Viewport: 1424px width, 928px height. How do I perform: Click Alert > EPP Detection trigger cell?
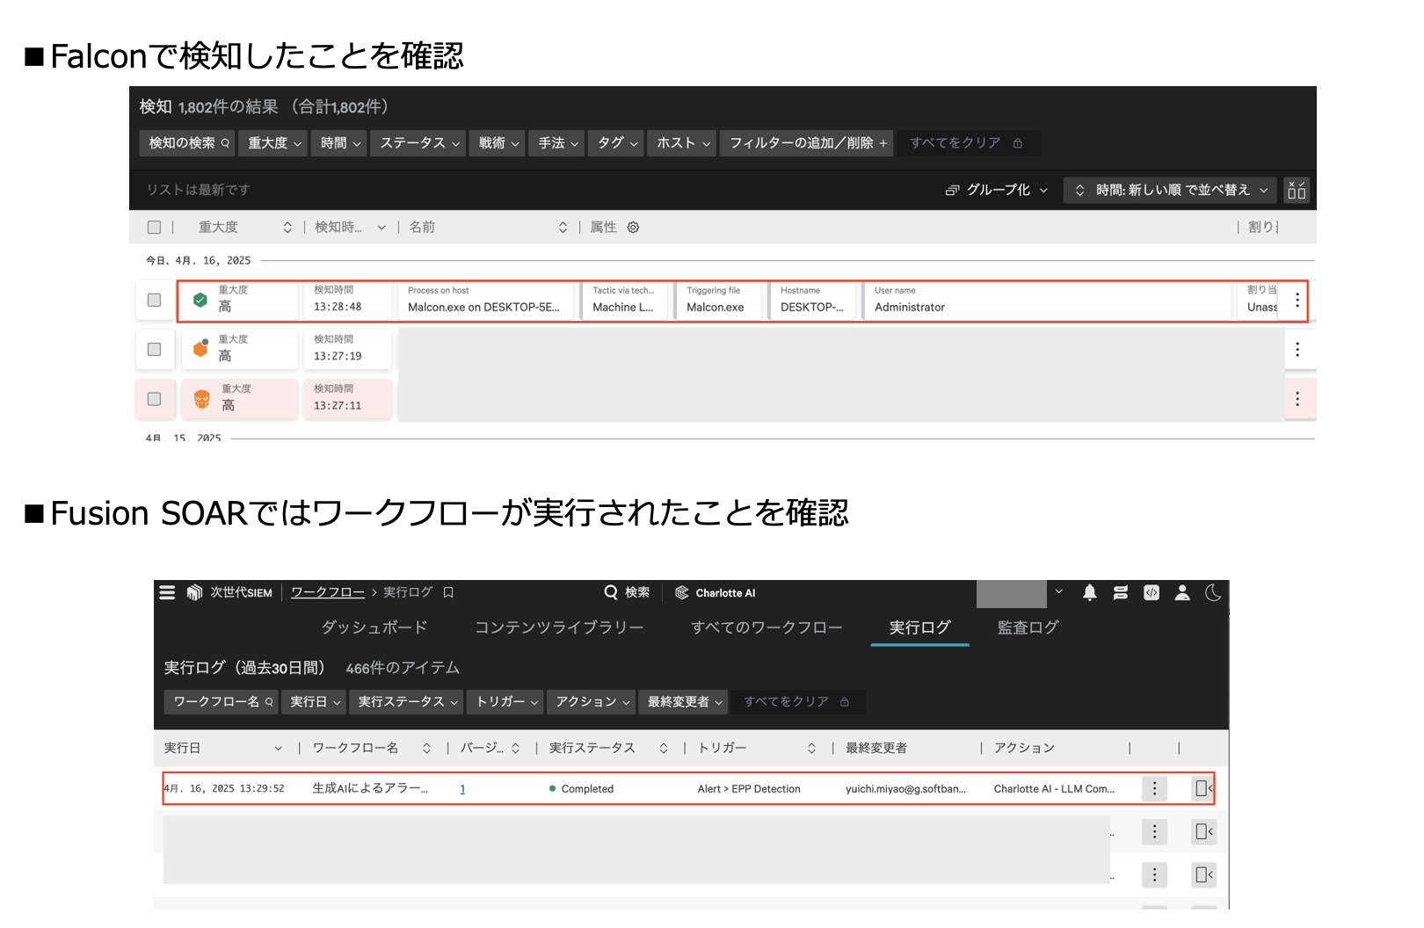coord(749,789)
